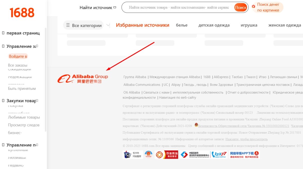
Task: Click the Войдите в login button
Action: click(x=18, y=56)
